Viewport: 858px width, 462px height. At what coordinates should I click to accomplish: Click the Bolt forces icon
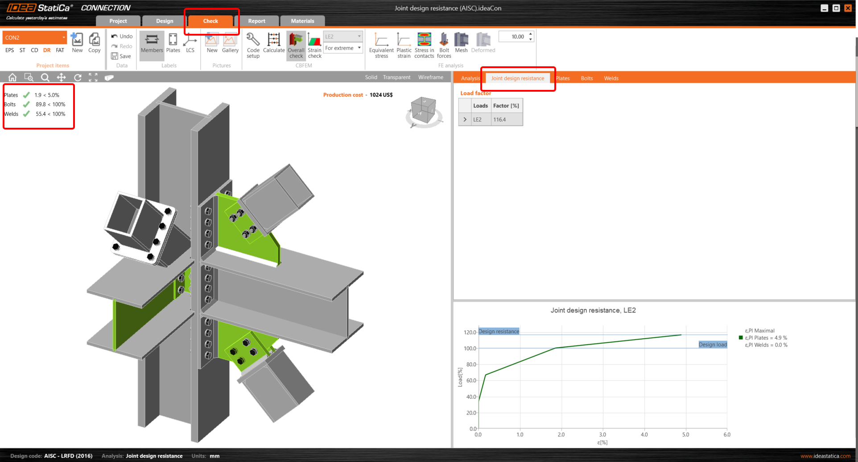[x=444, y=44]
